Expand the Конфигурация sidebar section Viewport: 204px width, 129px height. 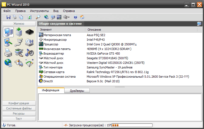click(19, 103)
